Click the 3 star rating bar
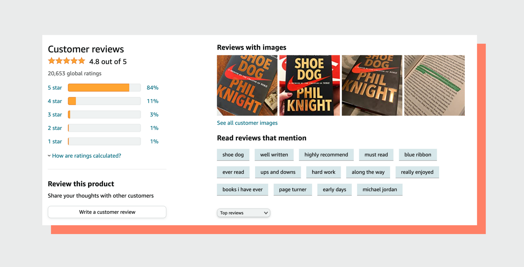The image size is (524, 267). click(104, 115)
